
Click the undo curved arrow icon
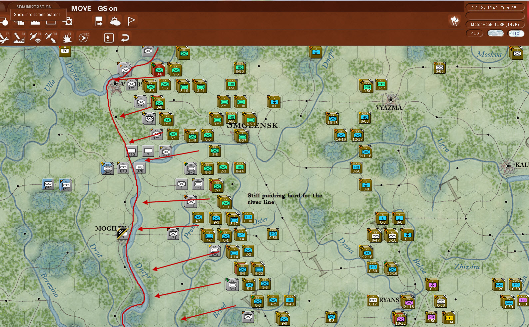pos(125,38)
